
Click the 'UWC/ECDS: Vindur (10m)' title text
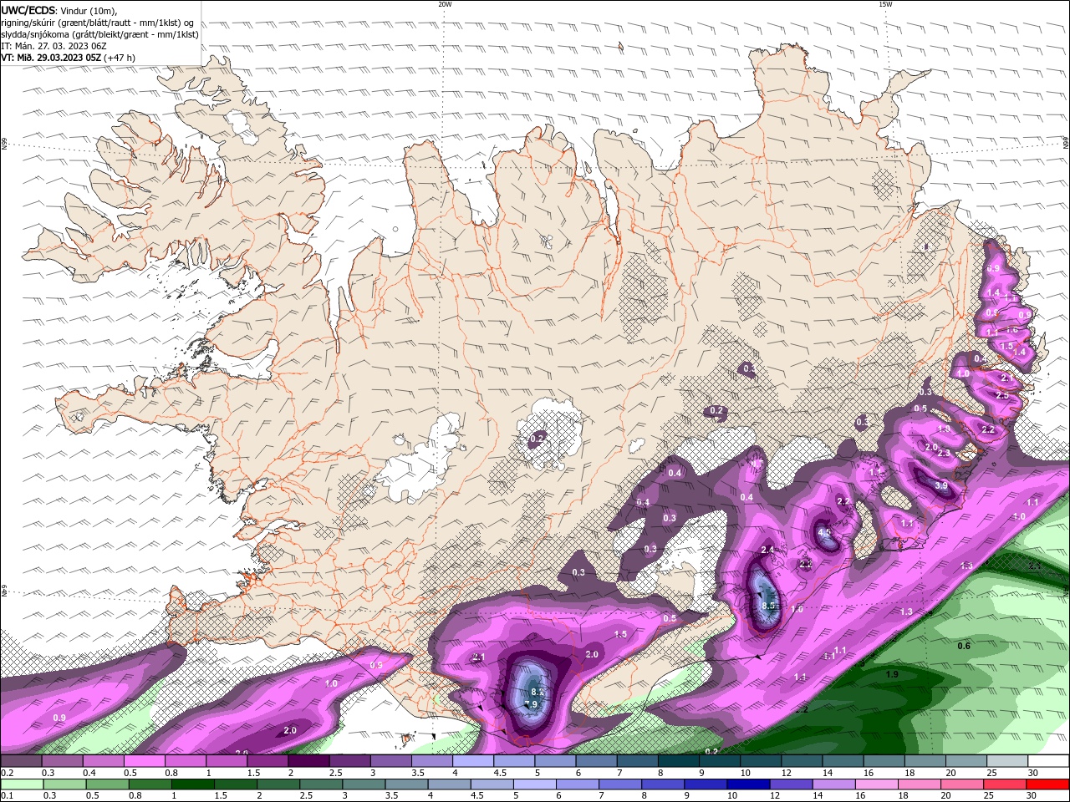click(59, 10)
